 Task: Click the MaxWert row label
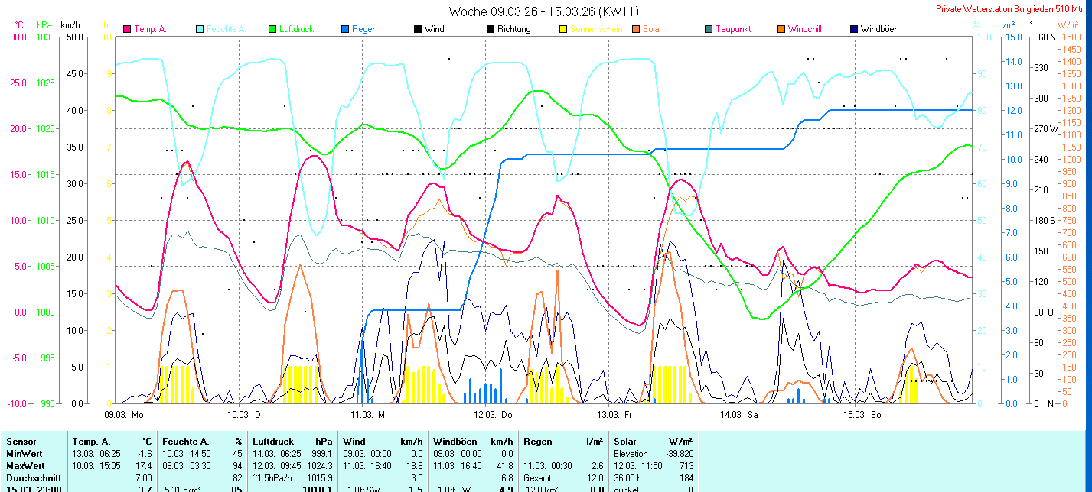pos(25,465)
